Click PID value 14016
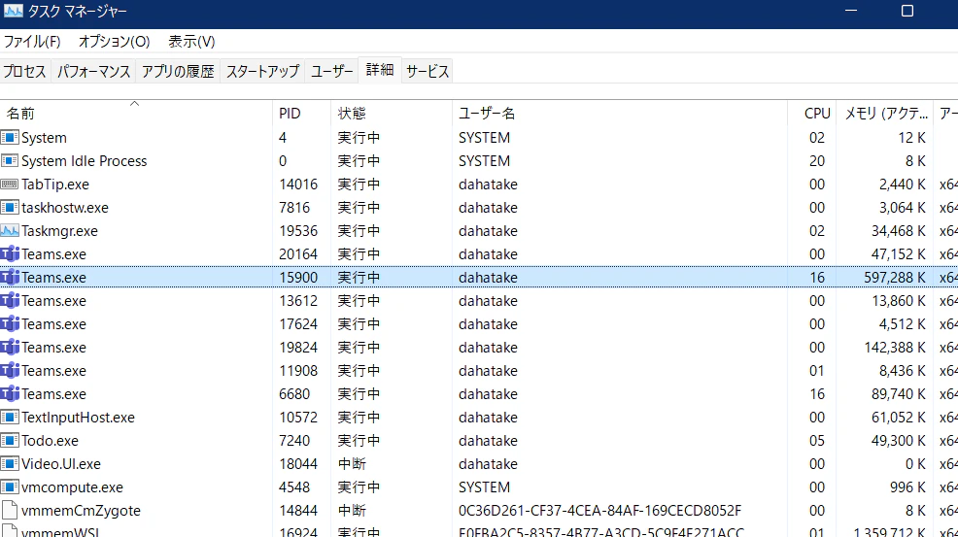958x537 pixels. coord(298,185)
